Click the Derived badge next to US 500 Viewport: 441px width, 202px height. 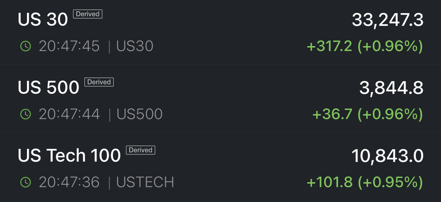(x=99, y=82)
